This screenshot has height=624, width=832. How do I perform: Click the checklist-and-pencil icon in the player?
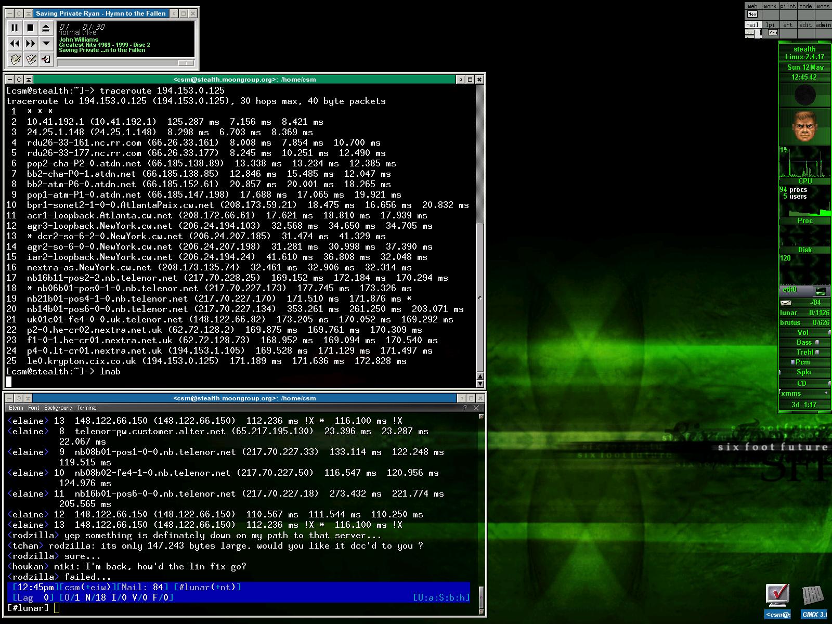coord(31,59)
